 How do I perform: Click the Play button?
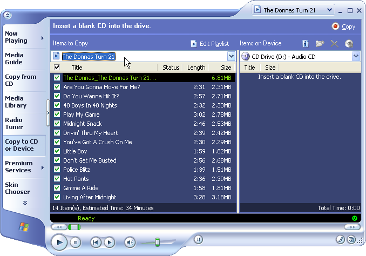coord(59,242)
